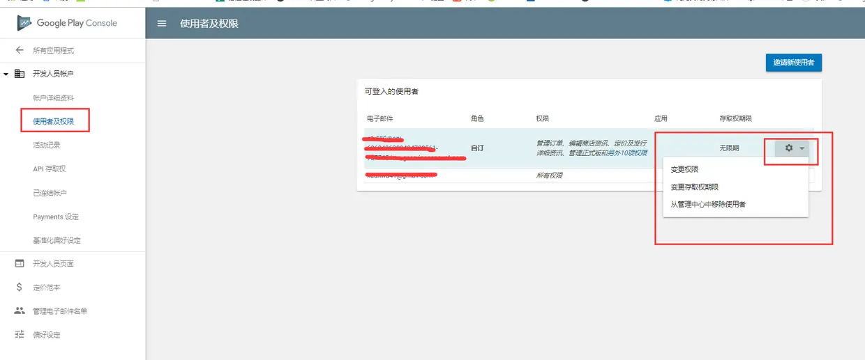Click the gear icon in the user row
Screen dimensions: 865x360
coord(789,148)
